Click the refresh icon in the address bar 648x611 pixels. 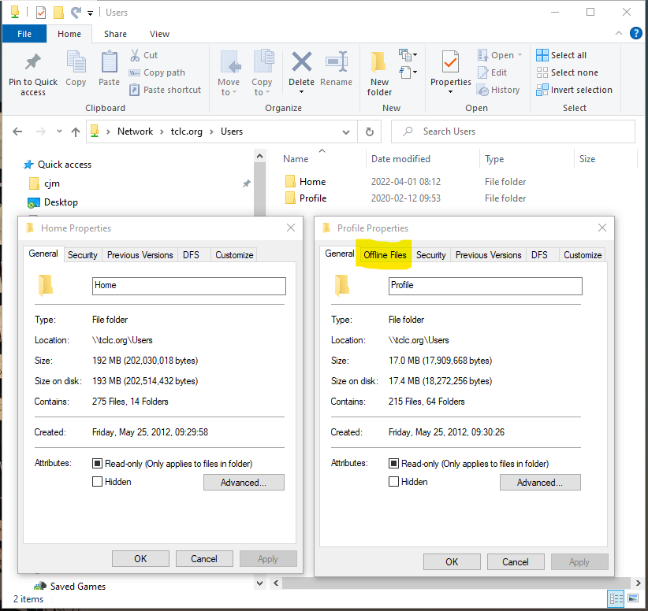(x=369, y=131)
